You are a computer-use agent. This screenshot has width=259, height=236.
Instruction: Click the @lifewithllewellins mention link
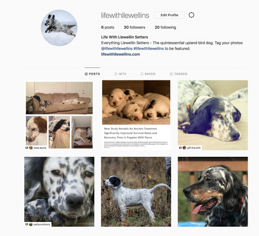pyautogui.click(x=117, y=48)
